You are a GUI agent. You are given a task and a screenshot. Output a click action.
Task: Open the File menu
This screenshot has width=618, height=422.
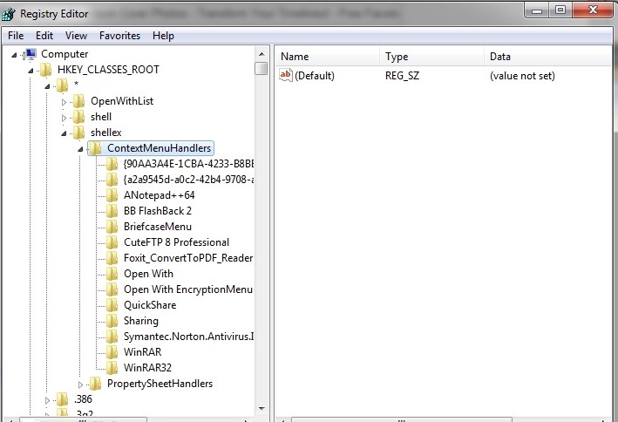(x=16, y=36)
